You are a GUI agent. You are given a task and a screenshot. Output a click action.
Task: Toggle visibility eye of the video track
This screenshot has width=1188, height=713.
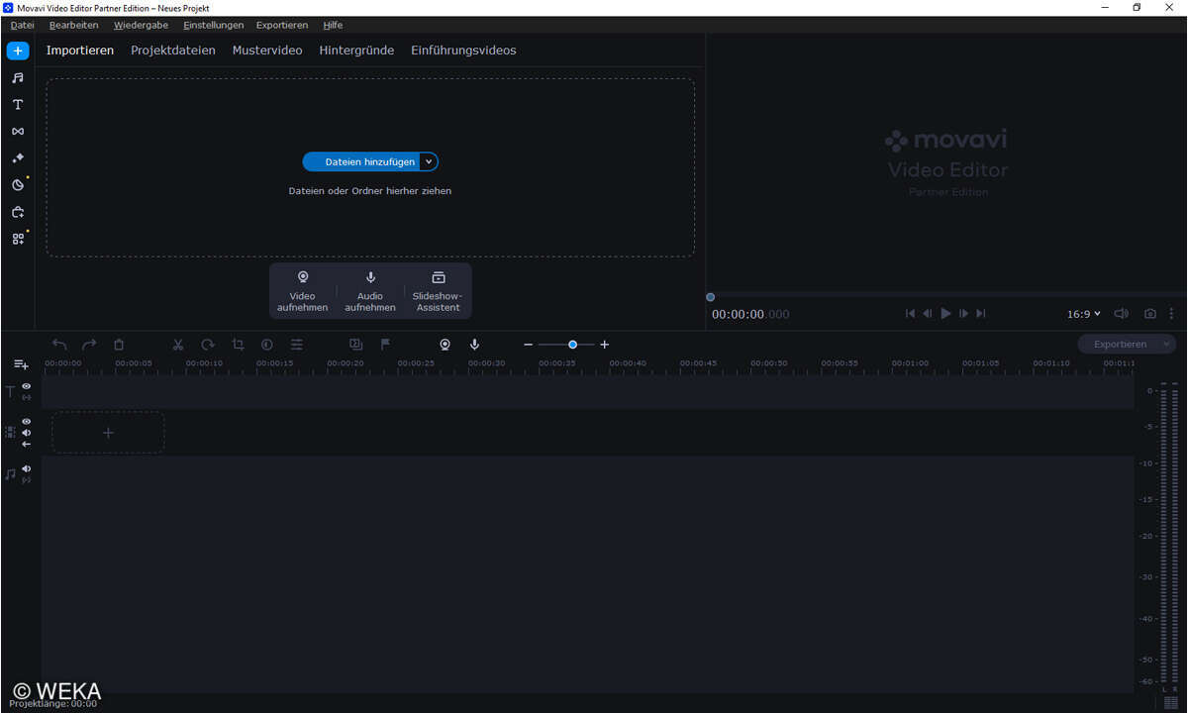point(27,421)
